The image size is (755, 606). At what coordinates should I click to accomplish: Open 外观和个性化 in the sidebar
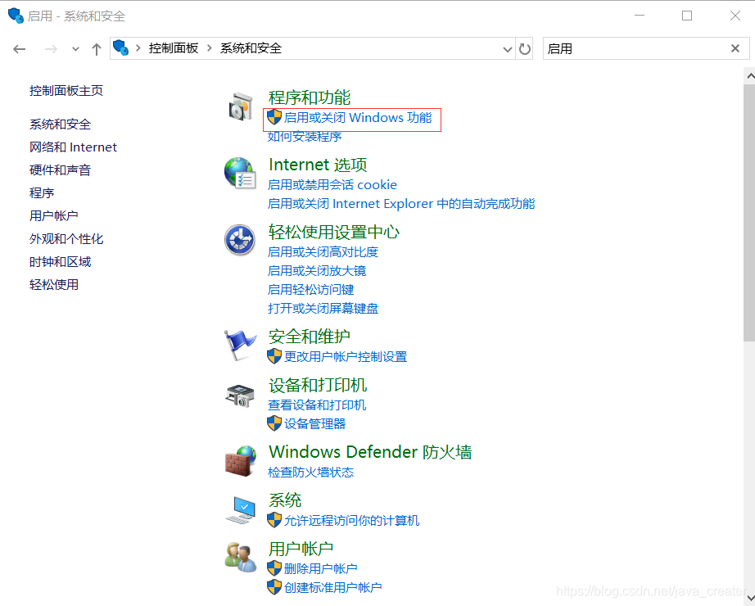click(66, 239)
